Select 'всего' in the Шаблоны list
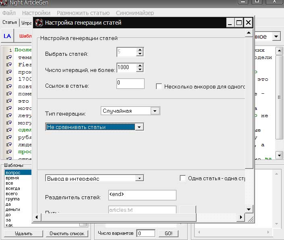 coord(18,194)
